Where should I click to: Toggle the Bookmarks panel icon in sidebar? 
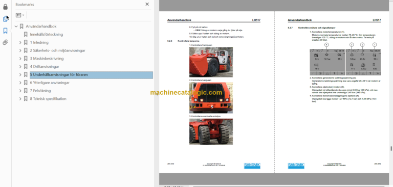click(5, 31)
